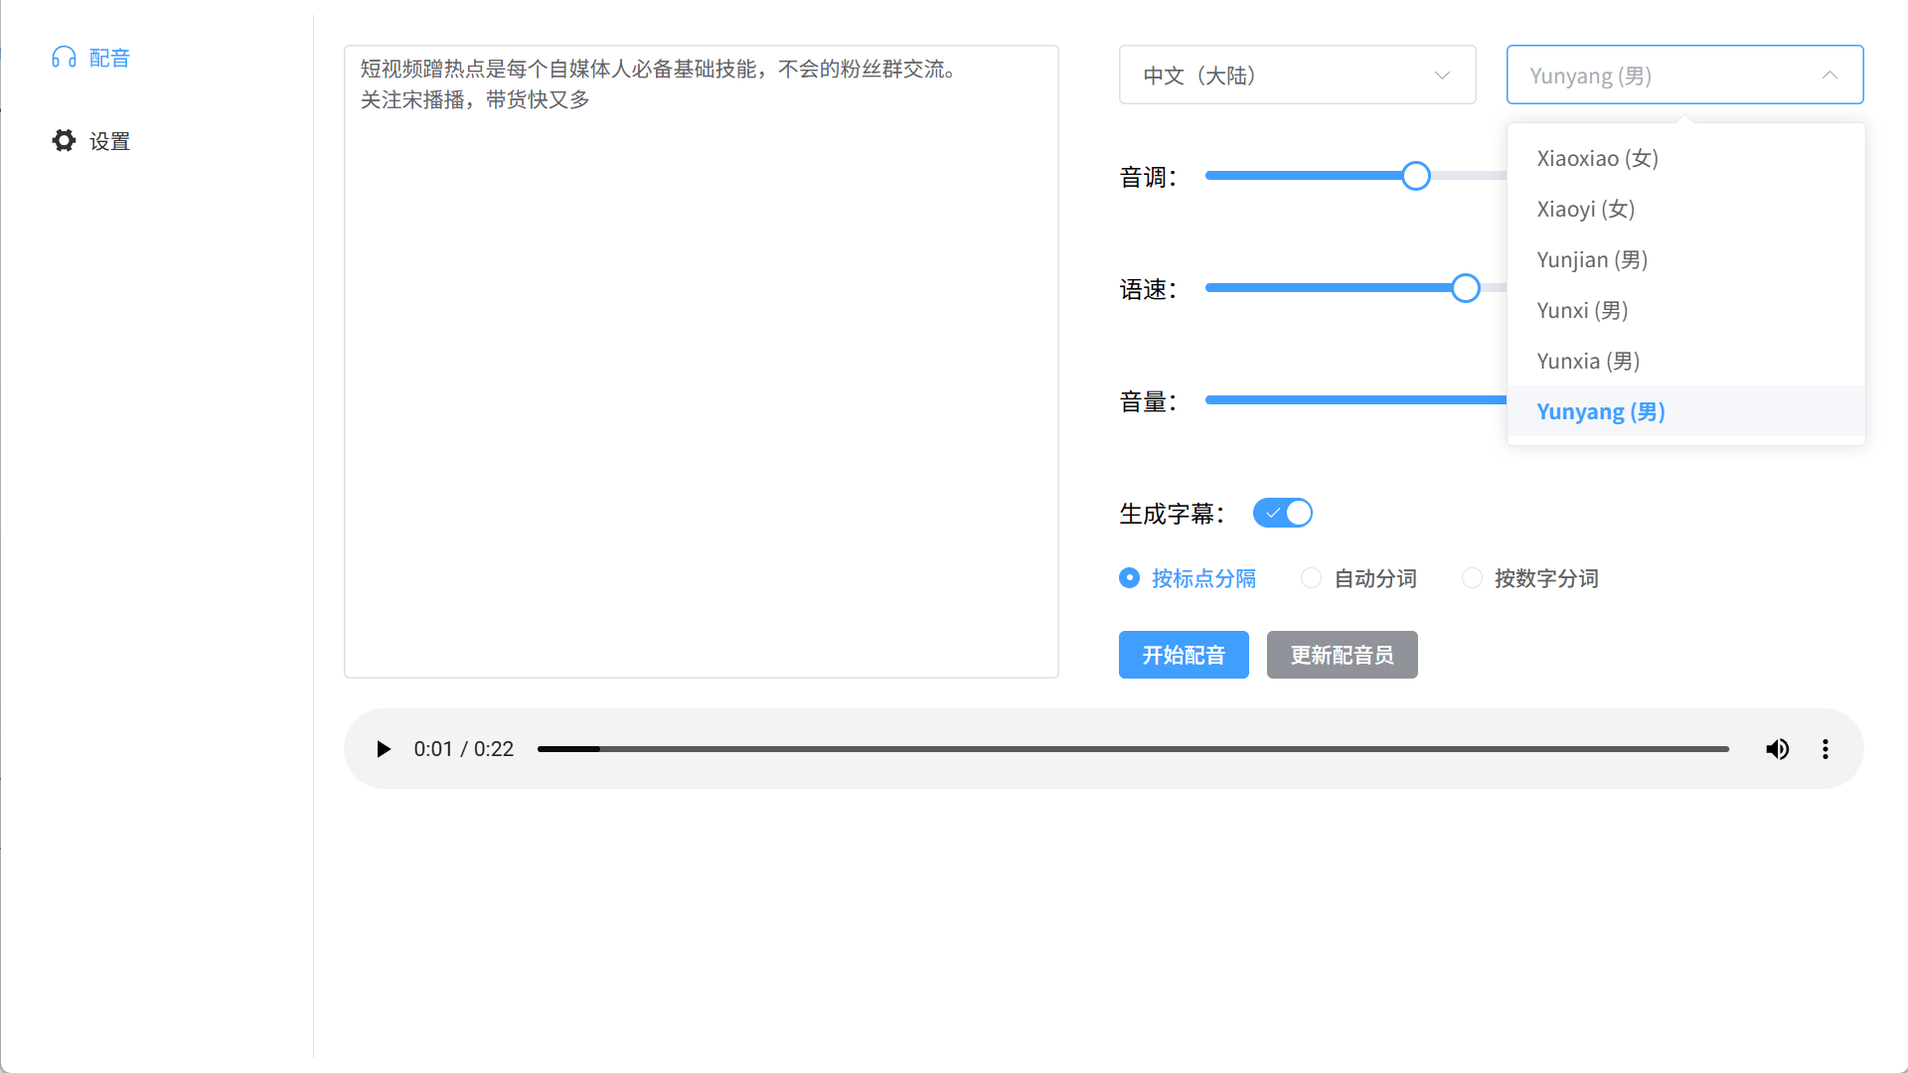The height and width of the screenshot is (1073, 1908).
Task: Collapse the voice list via its chevron
Action: [x=1829, y=75]
